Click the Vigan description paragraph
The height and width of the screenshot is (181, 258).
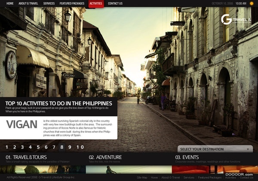click(78, 128)
